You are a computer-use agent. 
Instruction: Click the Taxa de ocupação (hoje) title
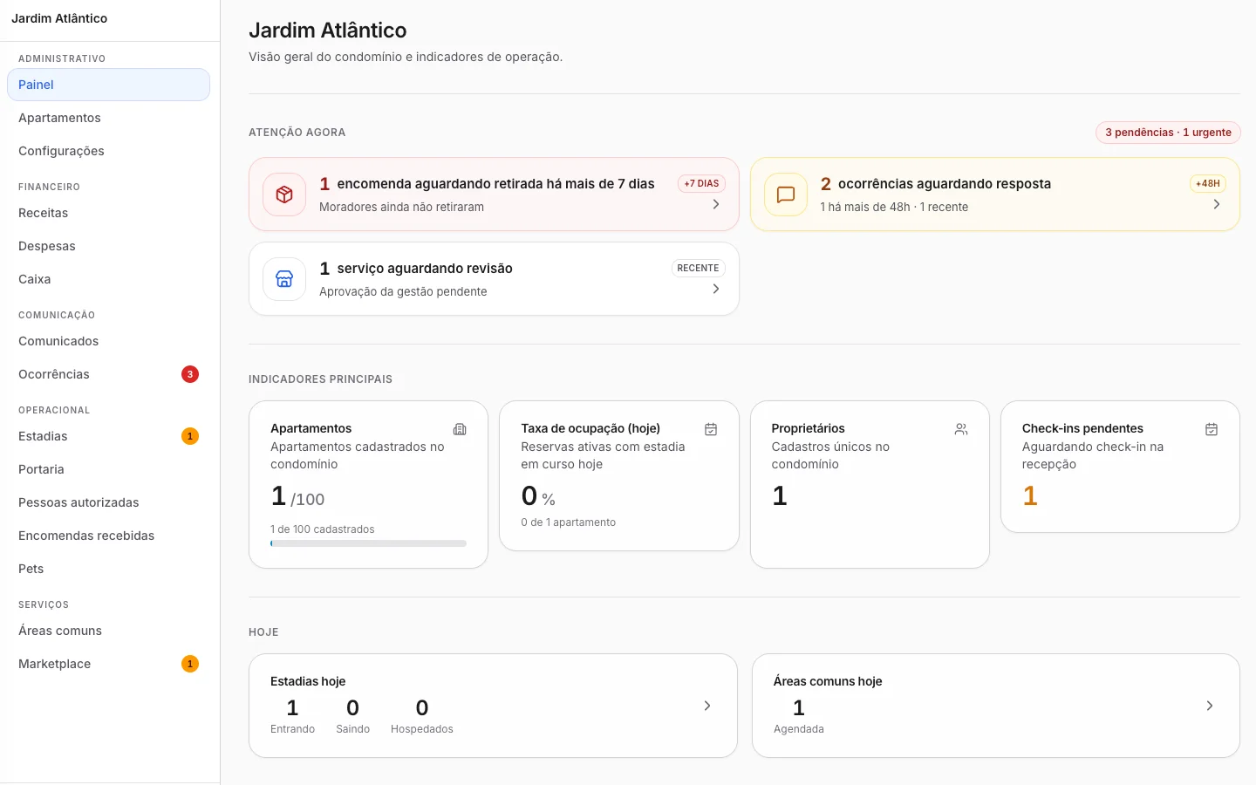click(x=590, y=428)
